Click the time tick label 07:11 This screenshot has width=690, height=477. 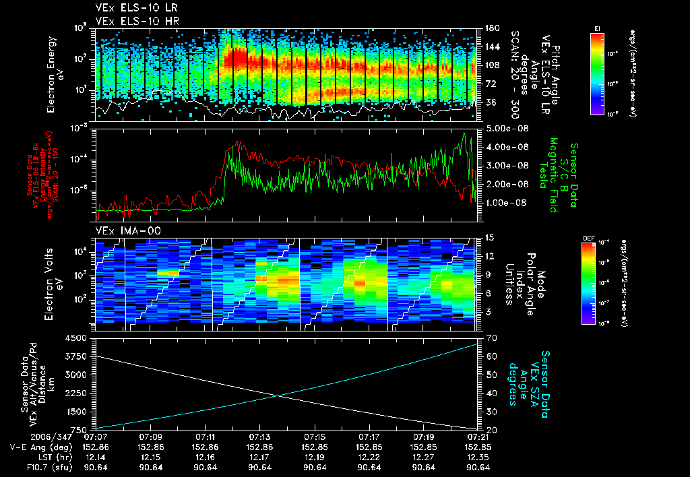tap(205, 438)
